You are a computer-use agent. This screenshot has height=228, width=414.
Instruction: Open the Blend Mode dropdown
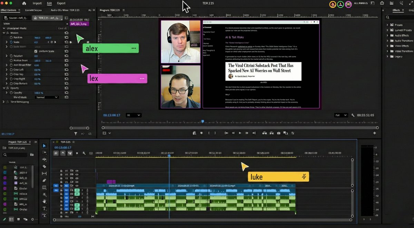pos(47,97)
